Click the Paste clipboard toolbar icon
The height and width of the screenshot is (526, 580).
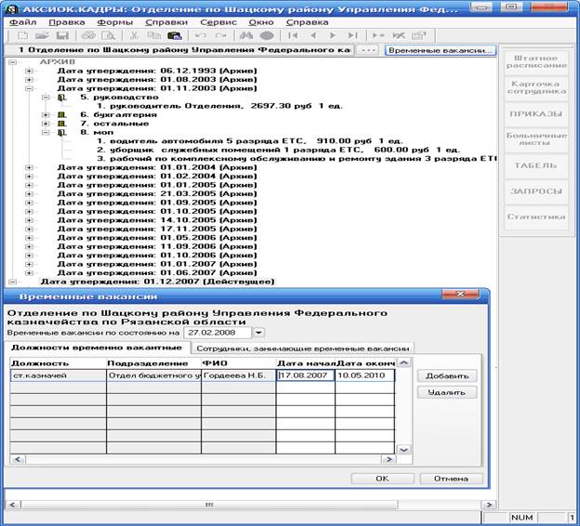tap(174, 34)
